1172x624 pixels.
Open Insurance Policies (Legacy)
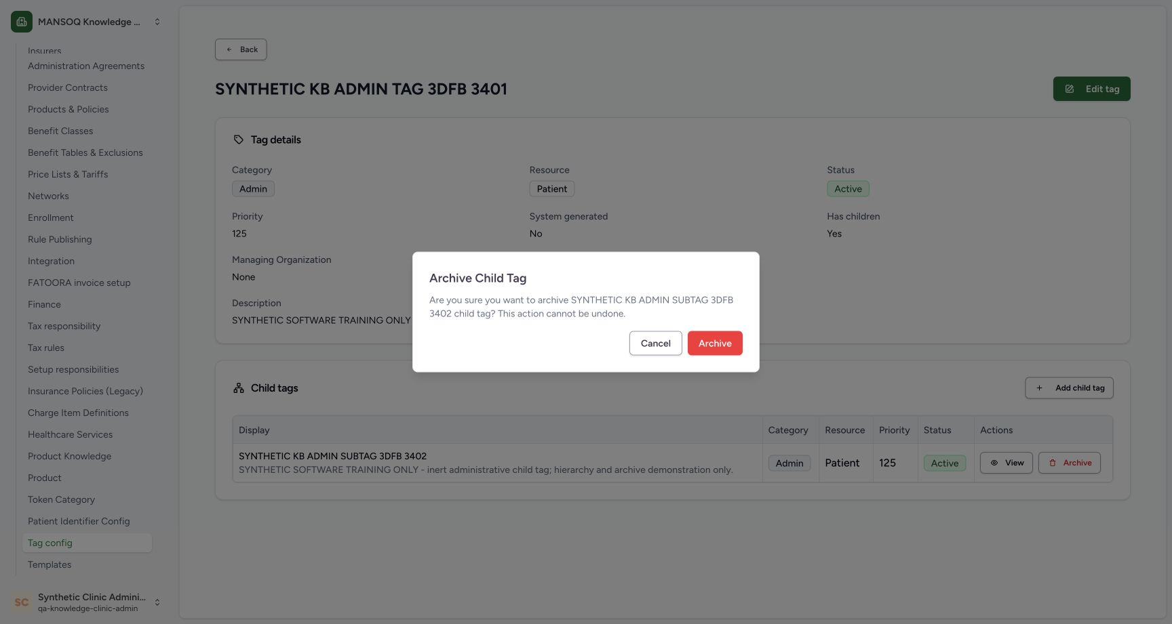85,391
